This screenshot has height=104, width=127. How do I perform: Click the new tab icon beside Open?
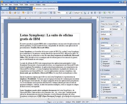pos(12,8)
